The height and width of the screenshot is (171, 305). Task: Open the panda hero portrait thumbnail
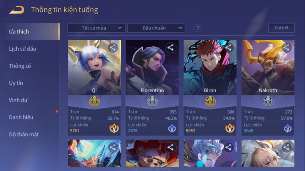152,153
